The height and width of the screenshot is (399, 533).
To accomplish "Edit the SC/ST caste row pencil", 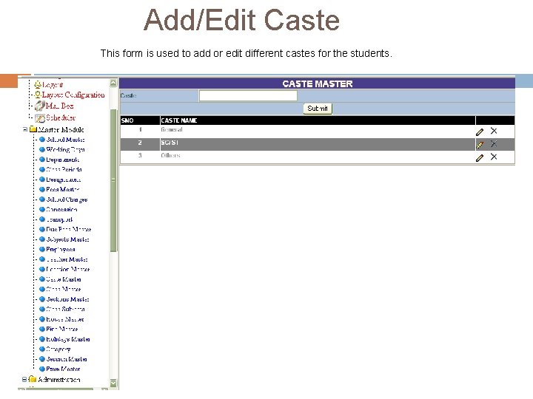I will click(x=480, y=145).
